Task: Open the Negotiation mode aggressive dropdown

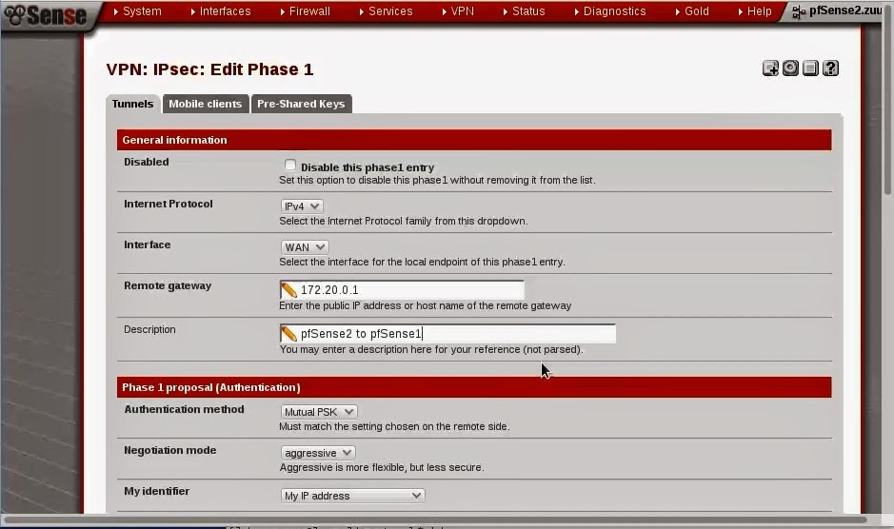Action: [x=318, y=453]
